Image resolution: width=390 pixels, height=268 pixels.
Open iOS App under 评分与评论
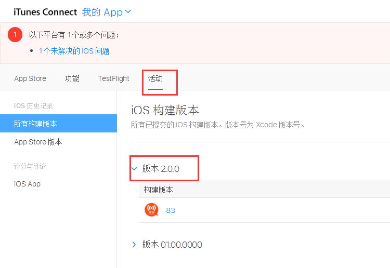click(x=27, y=184)
